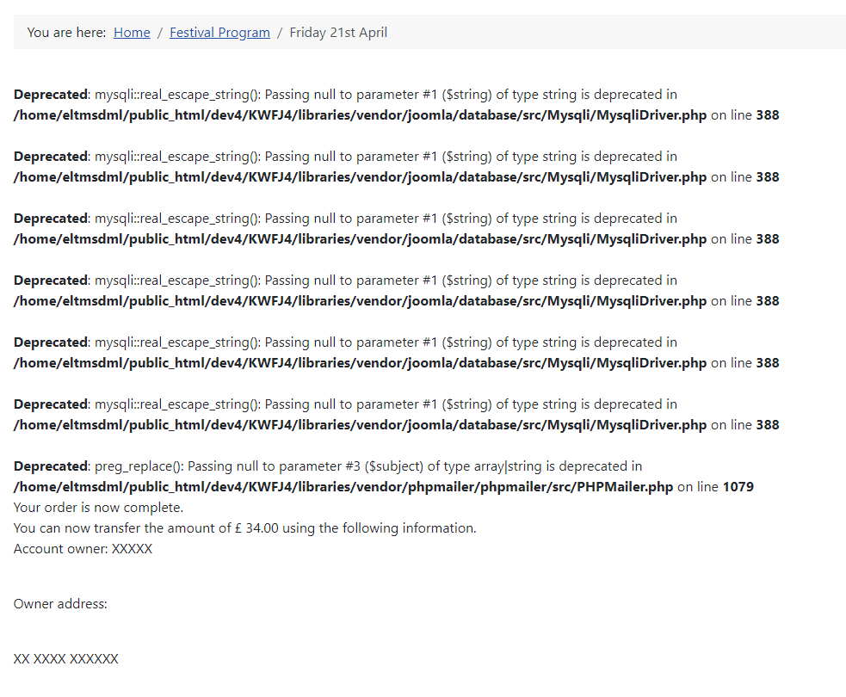Click the slash separator after Festival Program
This screenshot has width=846, height=697.
[x=280, y=33]
